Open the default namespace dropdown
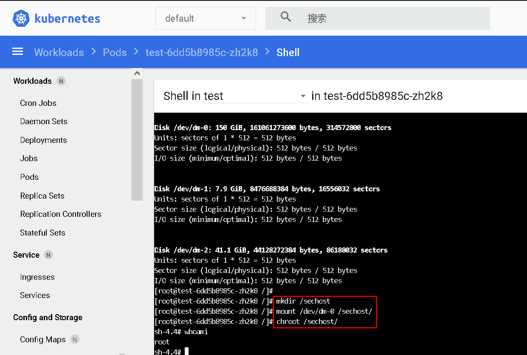Screen dimensions: 527x355 (x=206, y=18)
